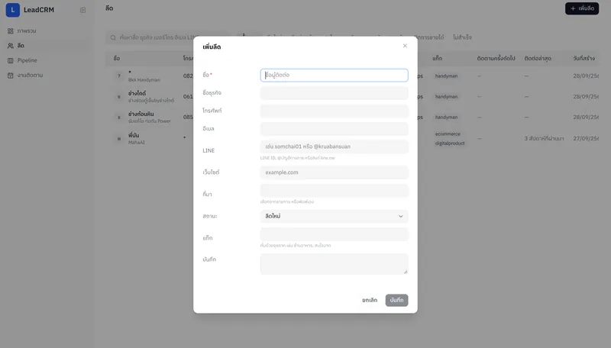Screen dimensions: 611x348
Task: Click the calendar icon beside งานติดตาม
Action: 11,75
